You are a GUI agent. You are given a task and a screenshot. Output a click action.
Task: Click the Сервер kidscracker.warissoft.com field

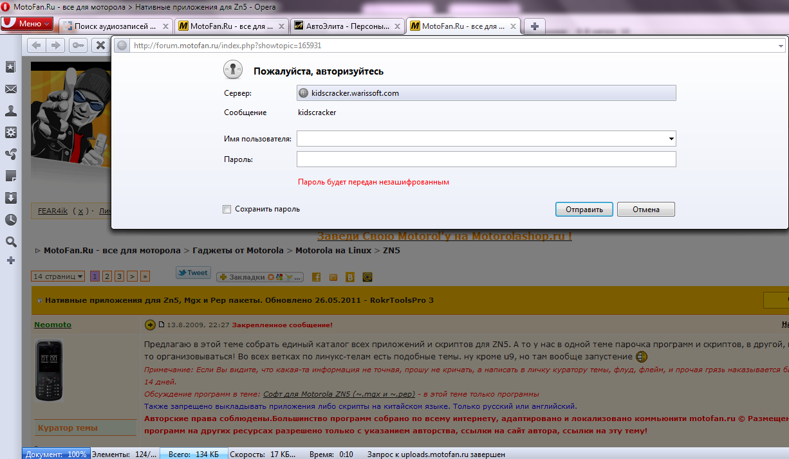[486, 93]
